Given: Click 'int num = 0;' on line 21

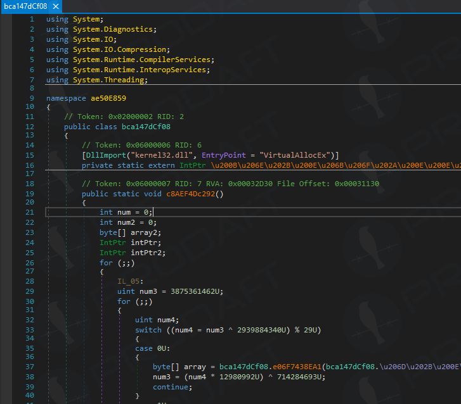Looking at the screenshot, I should point(126,212).
